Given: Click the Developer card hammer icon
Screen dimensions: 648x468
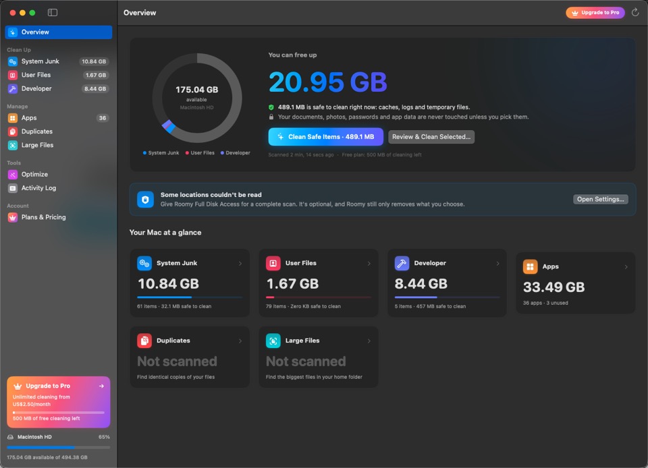Looking at the screenshot, I should click(x=402, y=263).
